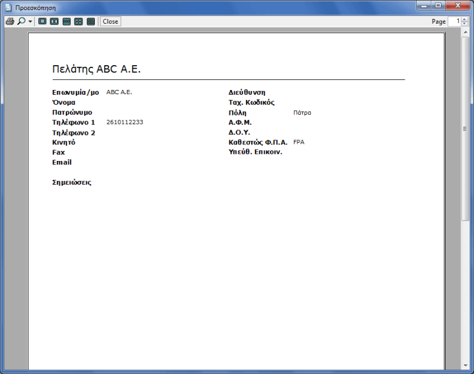Decrease page number with down stepper
Viewport: 474px width, 374px height.
(464, 24)
